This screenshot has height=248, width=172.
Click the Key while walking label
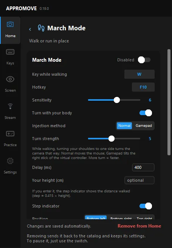pos(50,74)
